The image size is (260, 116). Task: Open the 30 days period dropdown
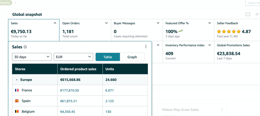(x=32, y=57)
